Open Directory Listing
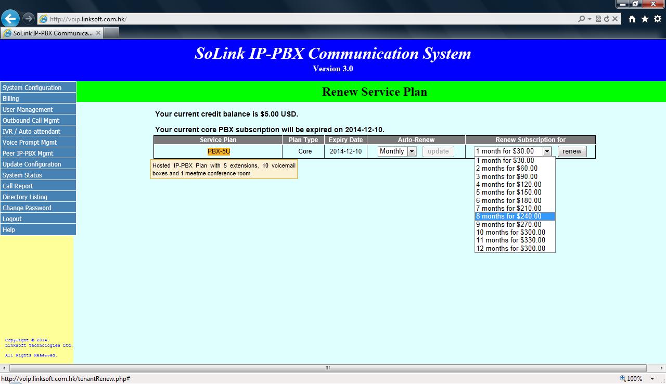666x384 pixels. (x=38, y=197)
